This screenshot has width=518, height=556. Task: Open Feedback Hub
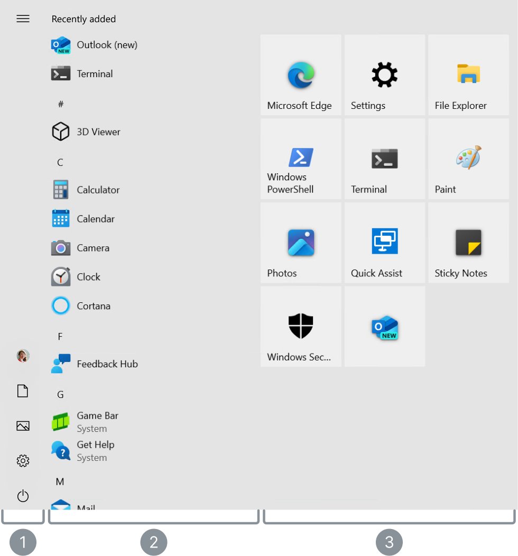click(94, 364)
